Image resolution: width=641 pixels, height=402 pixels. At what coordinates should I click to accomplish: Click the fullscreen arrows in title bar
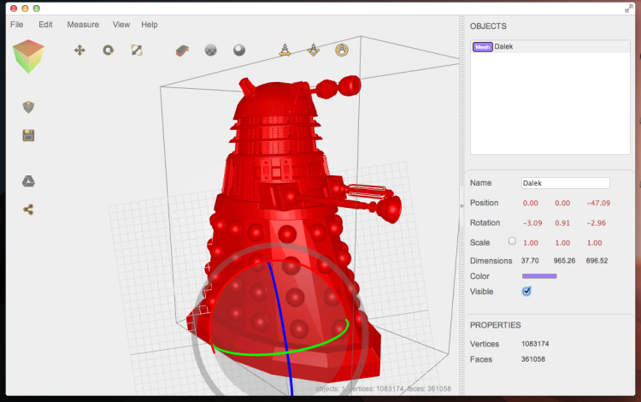click(629, 9)
